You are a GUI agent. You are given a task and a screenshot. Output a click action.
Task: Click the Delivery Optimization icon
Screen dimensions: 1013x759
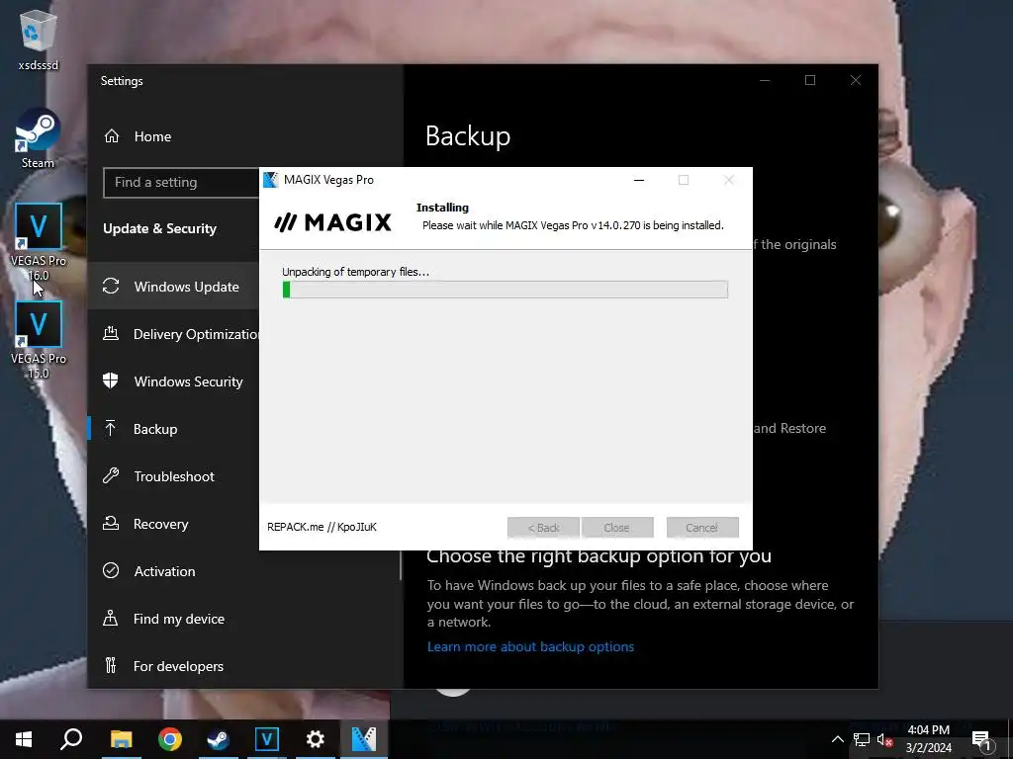coord(111,334)
